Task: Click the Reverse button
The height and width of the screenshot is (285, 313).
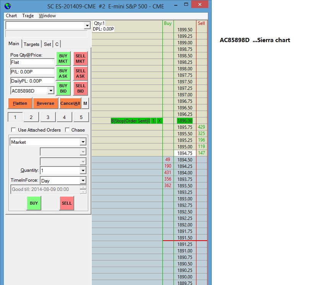Action: click(45, 103)
